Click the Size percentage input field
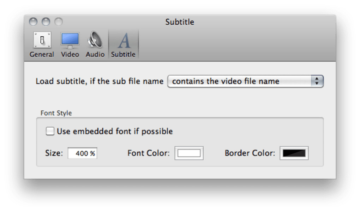Image resolution: width=360 pixels, height=212 pixels. click(83, 153)
